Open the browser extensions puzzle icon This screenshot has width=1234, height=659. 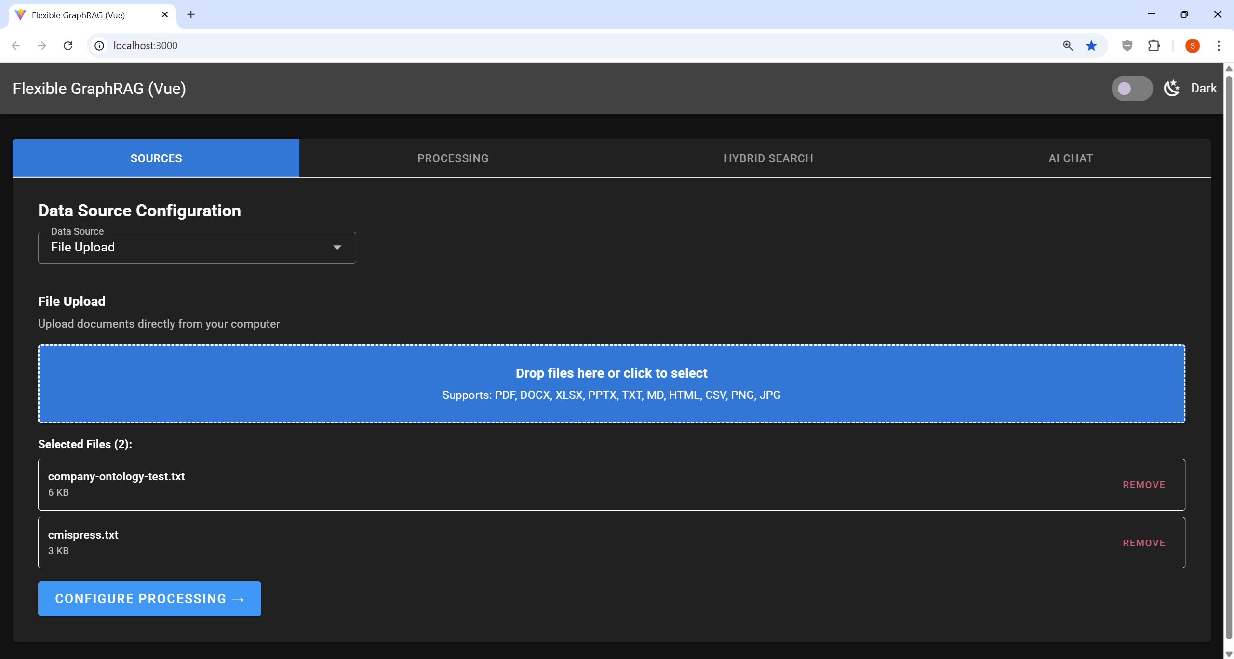[x=1154, y=46]
